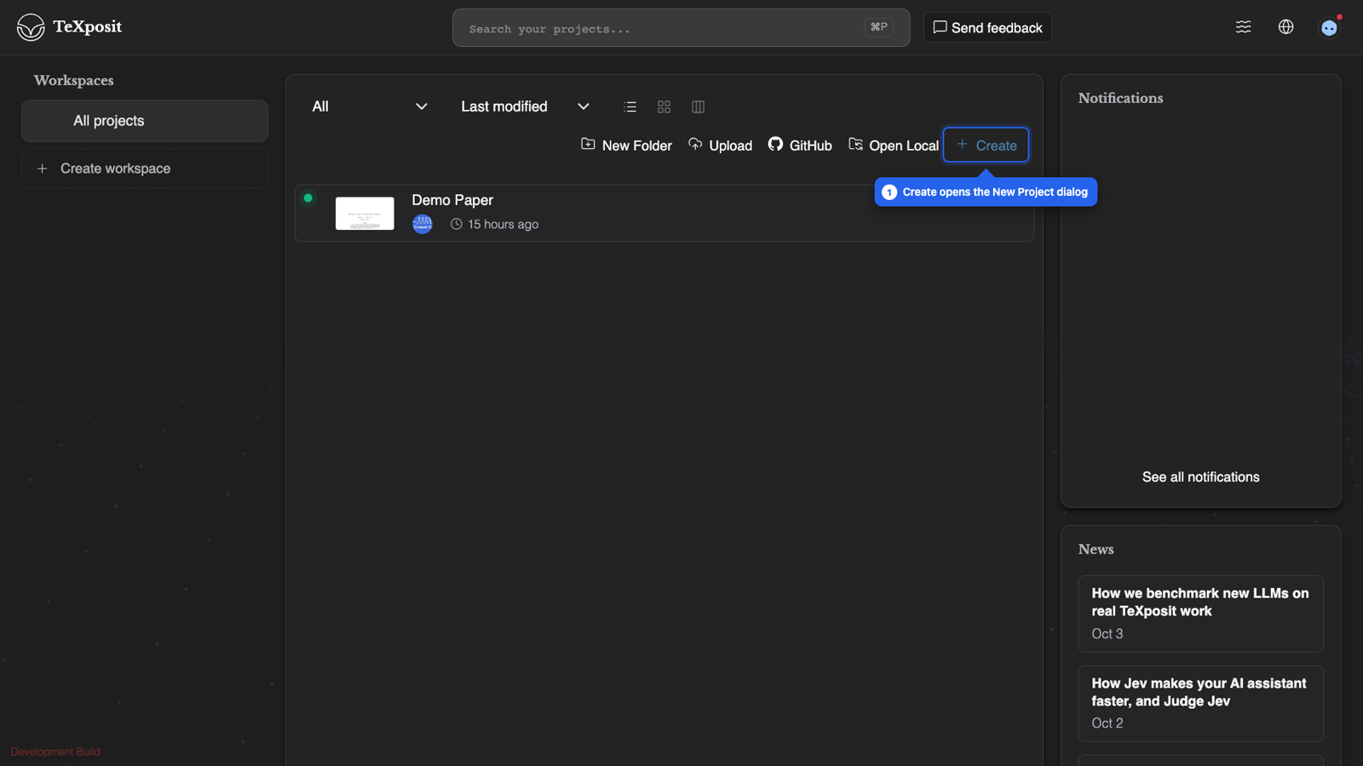Open the Jev AI assistant news article
This screenshot has height=766, width=1363.
point(1200,703)
